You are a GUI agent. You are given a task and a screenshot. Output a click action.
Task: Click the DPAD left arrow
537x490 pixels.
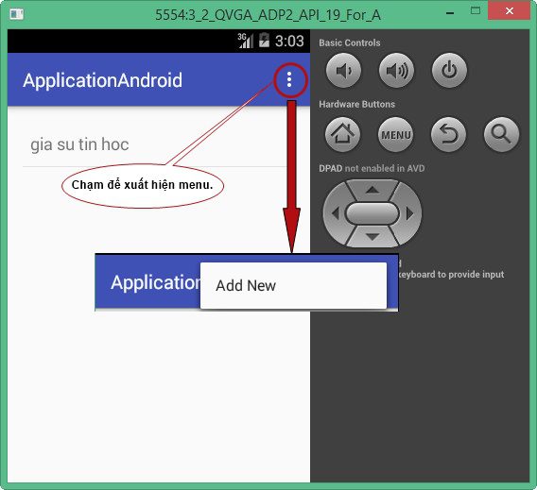335,213
